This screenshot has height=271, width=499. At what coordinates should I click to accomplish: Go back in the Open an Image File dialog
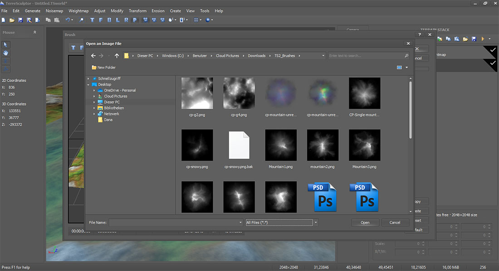tap(93, 56)
